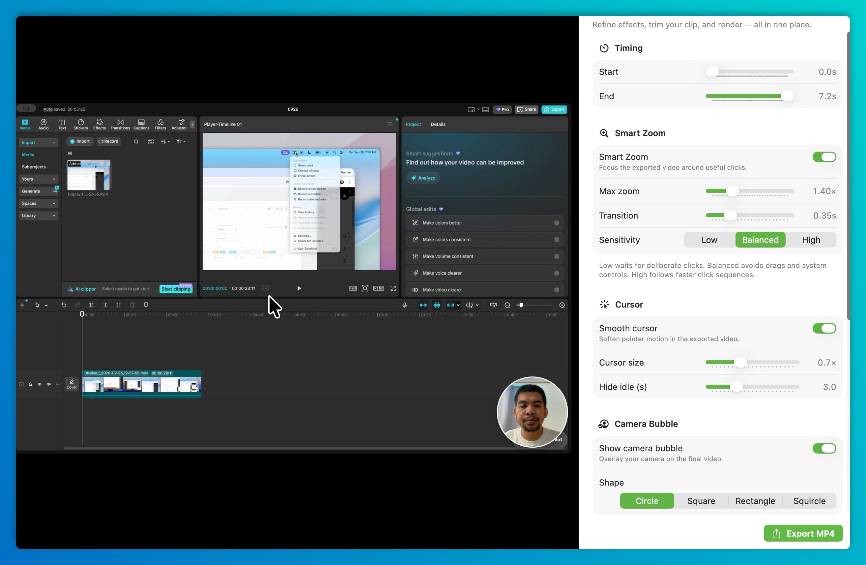Select the Display_1 clip on the timeline

pos(142,384)
